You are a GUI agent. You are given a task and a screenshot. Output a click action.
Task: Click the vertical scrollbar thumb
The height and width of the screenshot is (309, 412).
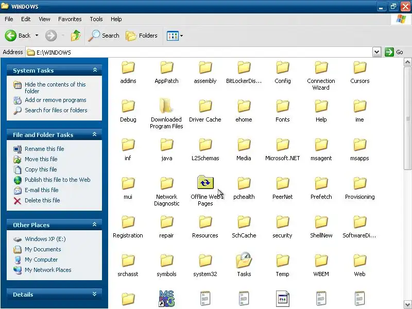click(x=407, y=118)
